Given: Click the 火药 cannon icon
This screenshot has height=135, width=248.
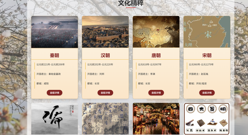Looking at the screenshot, I should [190, 123].
